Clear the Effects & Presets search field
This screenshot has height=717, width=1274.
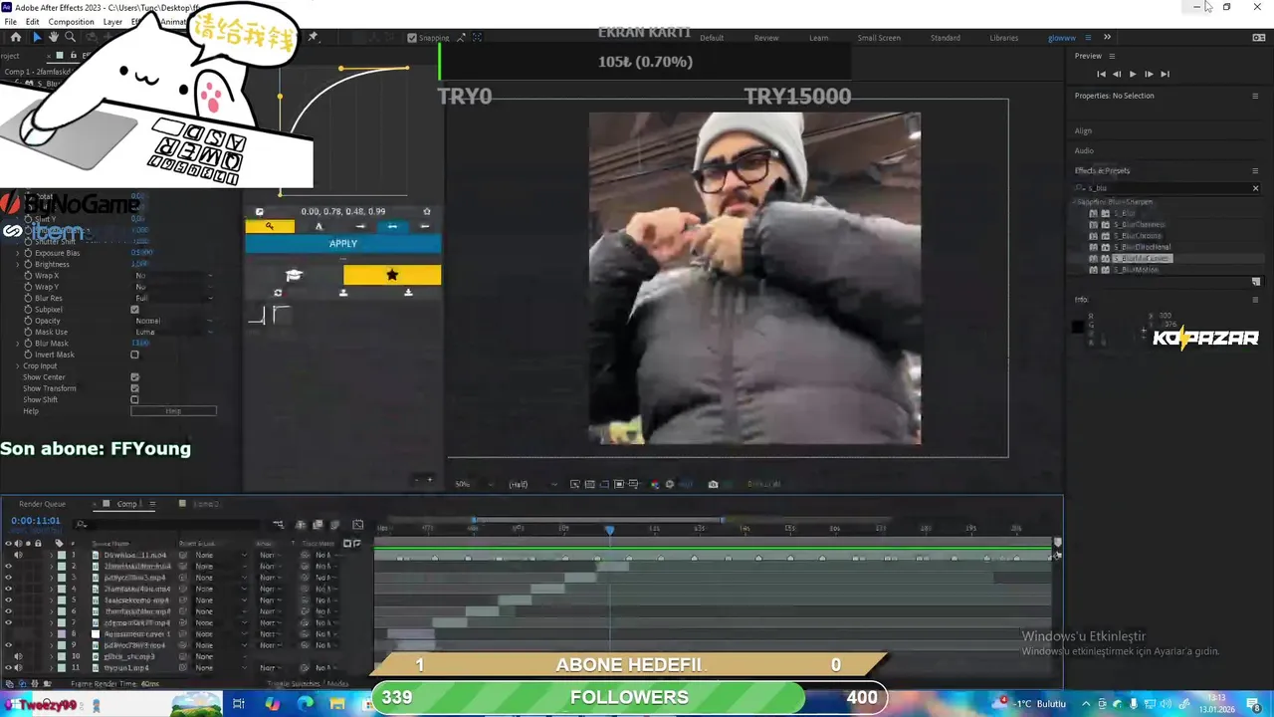coord(1255,188)
